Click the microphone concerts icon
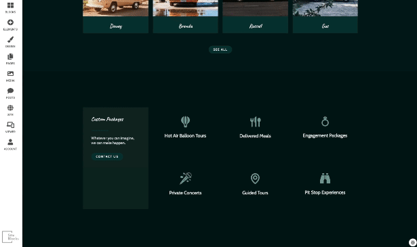Viewport: 417px width, 247px height. (x=185, y=178)
